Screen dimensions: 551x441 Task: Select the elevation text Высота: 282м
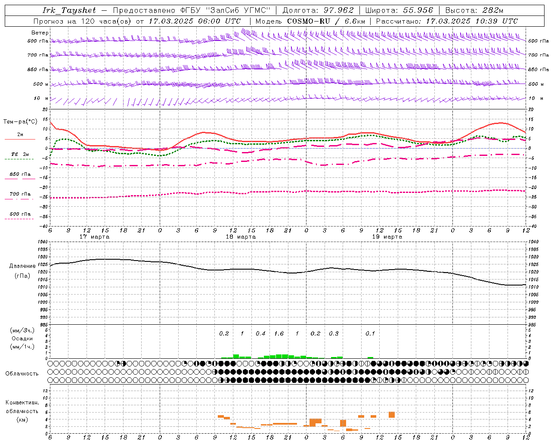coord(474,10)
